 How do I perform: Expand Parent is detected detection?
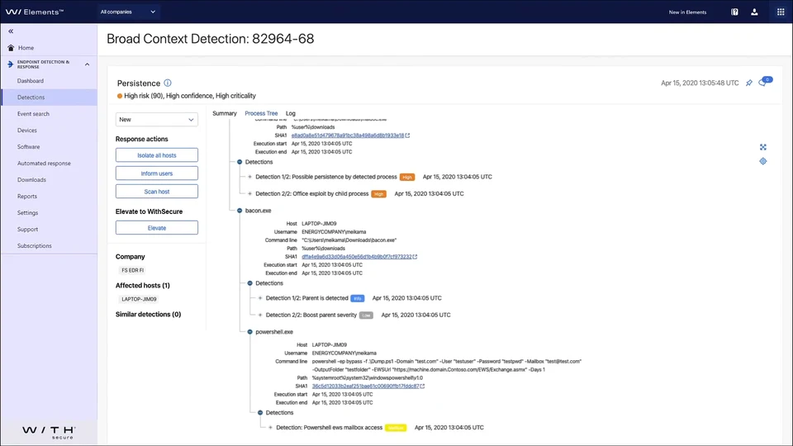pos(260,298)
